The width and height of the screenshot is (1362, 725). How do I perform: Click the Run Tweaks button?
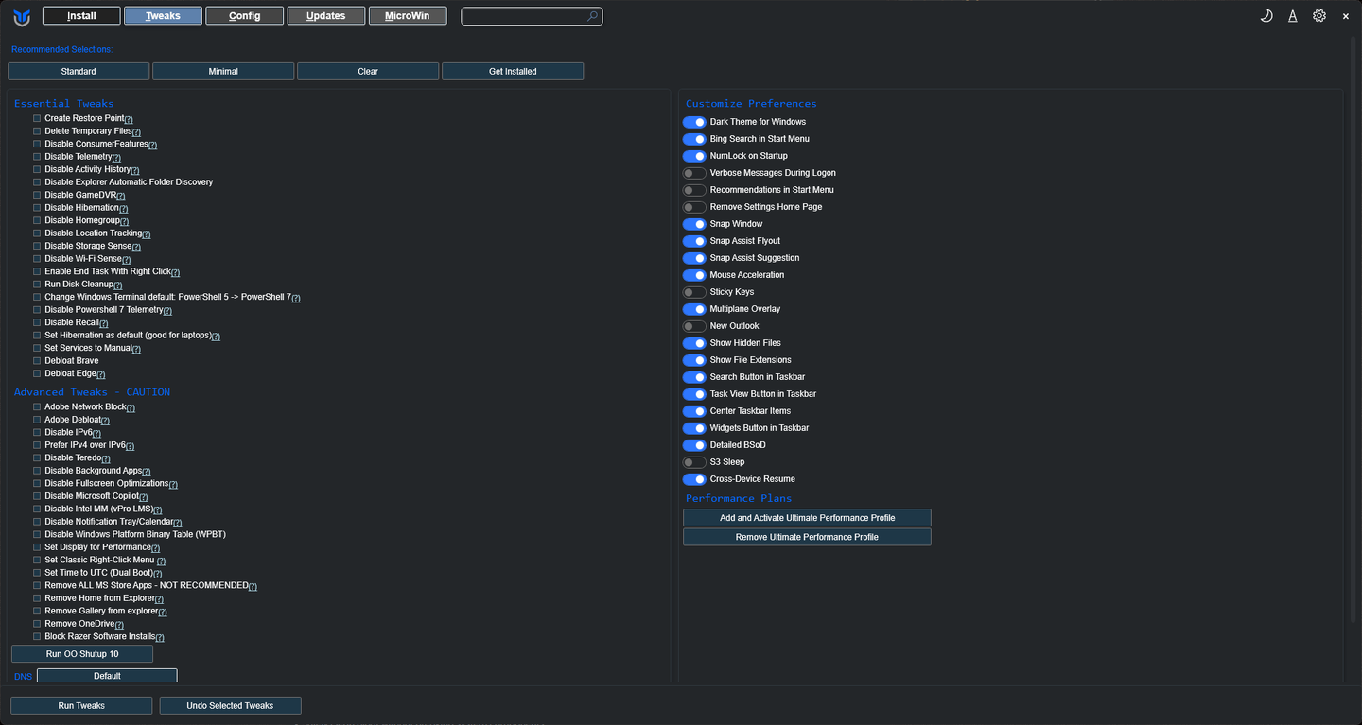[81, 705]
